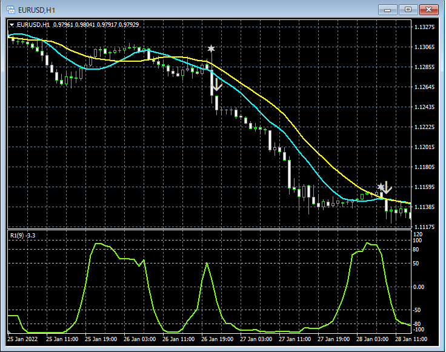Close the EURUSD,H1 chart window

[x=428, y=10]
